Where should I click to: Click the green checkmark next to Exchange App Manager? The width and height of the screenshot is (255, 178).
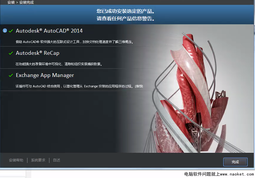tap(11, 75)
